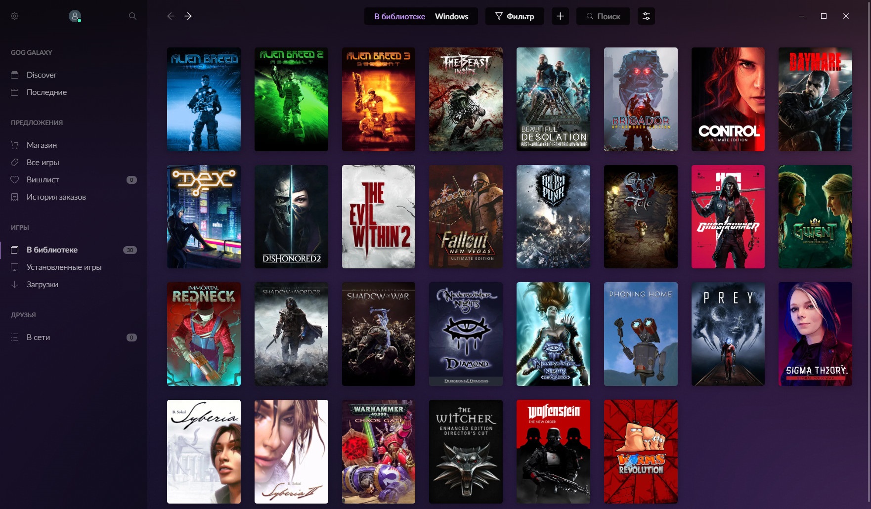The height and width of the screenshot is (509, 871).
Task: Open view customization sliders icon
Action: coord(646,16)
